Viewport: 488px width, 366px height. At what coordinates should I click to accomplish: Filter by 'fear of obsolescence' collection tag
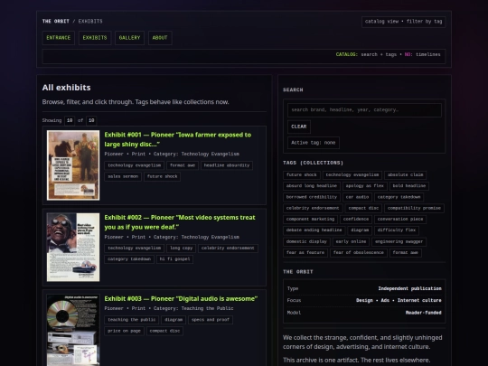click(x=358, y=252)
